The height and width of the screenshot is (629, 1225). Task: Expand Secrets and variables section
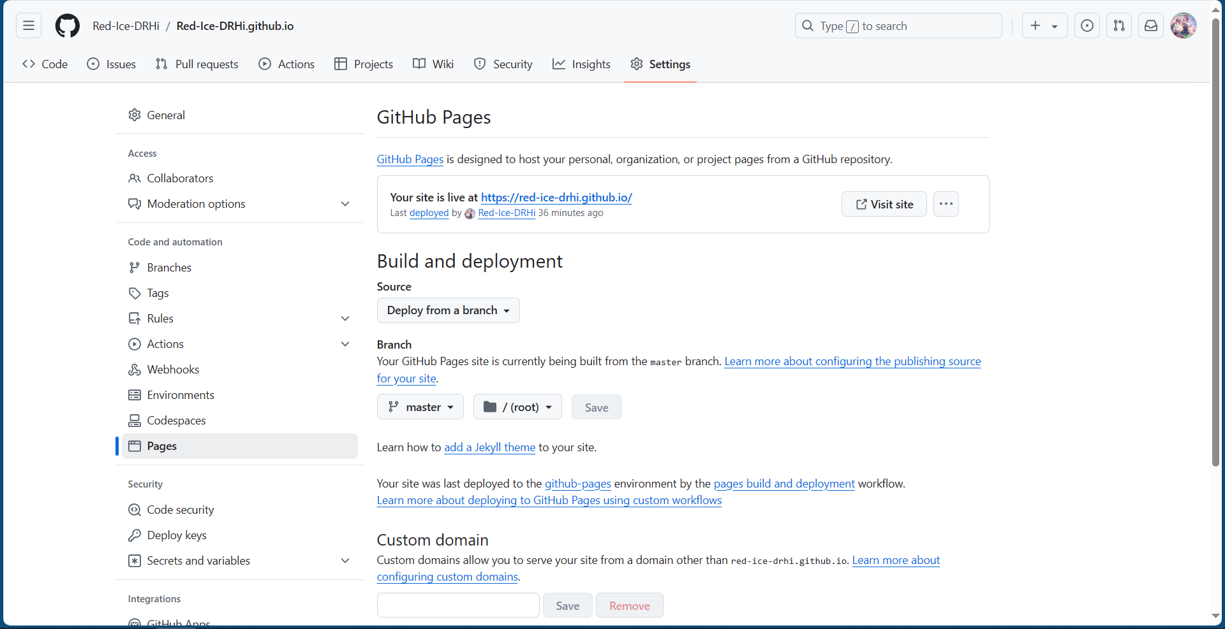(345, 561)
